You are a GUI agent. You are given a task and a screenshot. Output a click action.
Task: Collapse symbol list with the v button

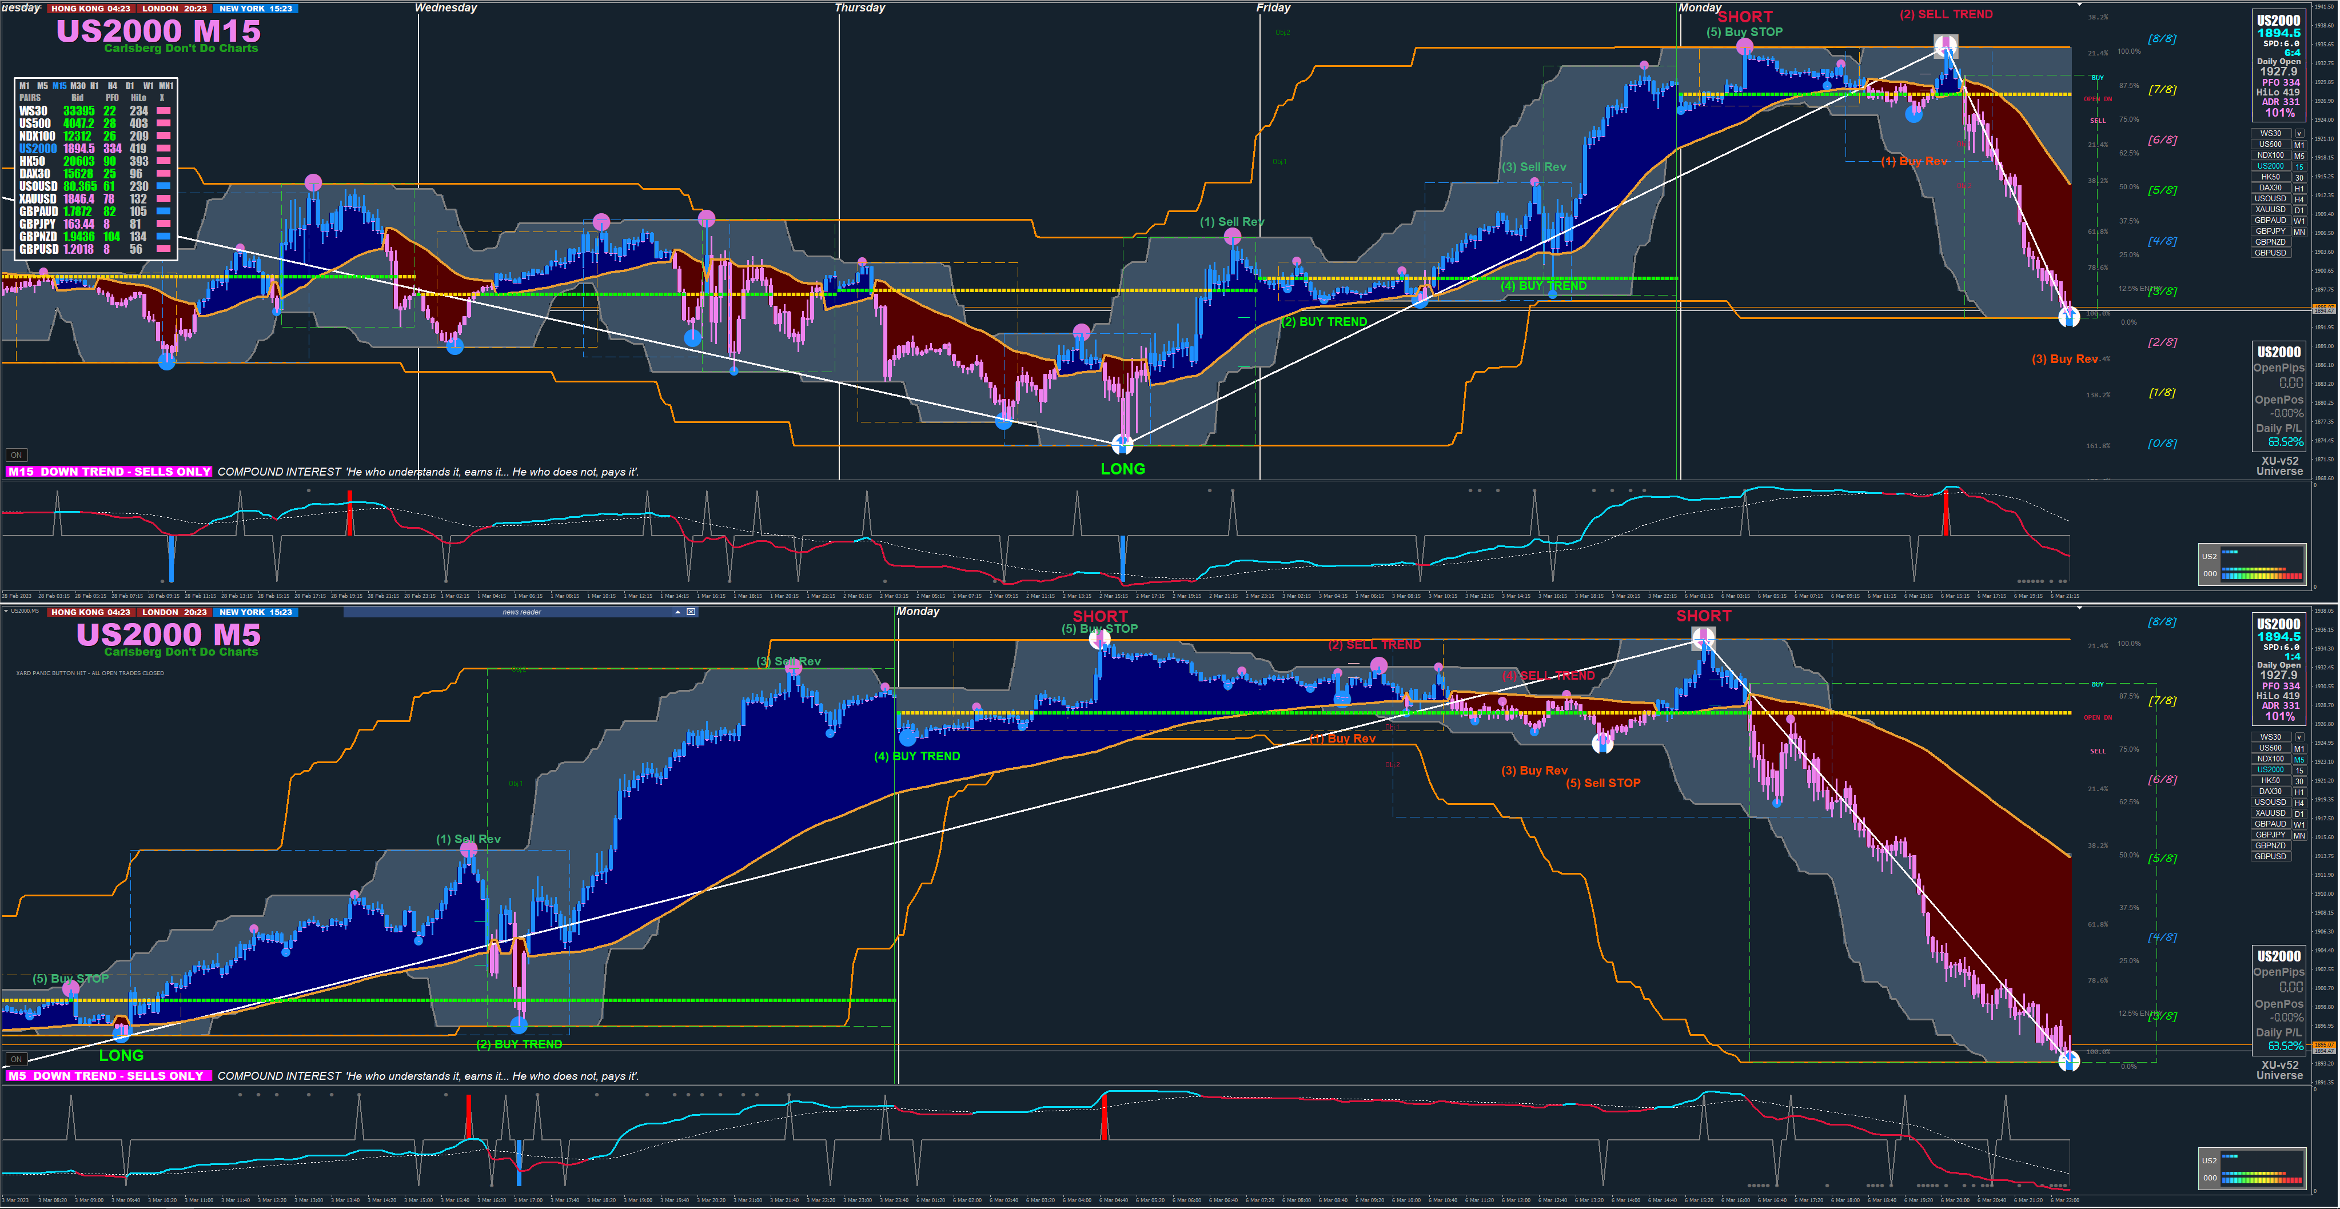2299,134
